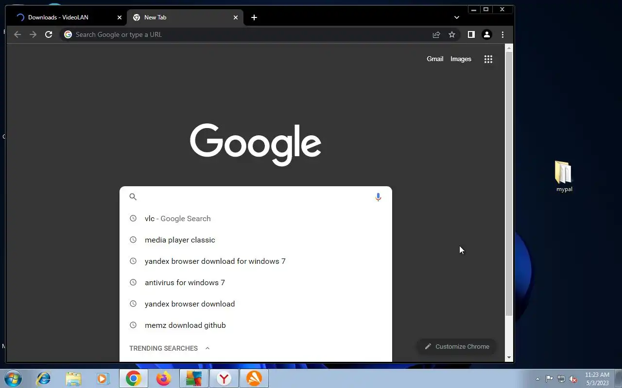This screenshot has height=388, width=622.
Task: Click Chrome taskbar icon
Action: tap(134, 378)
